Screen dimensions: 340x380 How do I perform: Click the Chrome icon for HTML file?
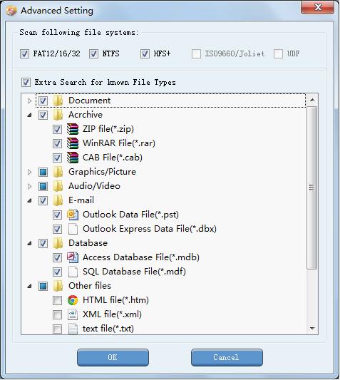[x=73, y=300]
